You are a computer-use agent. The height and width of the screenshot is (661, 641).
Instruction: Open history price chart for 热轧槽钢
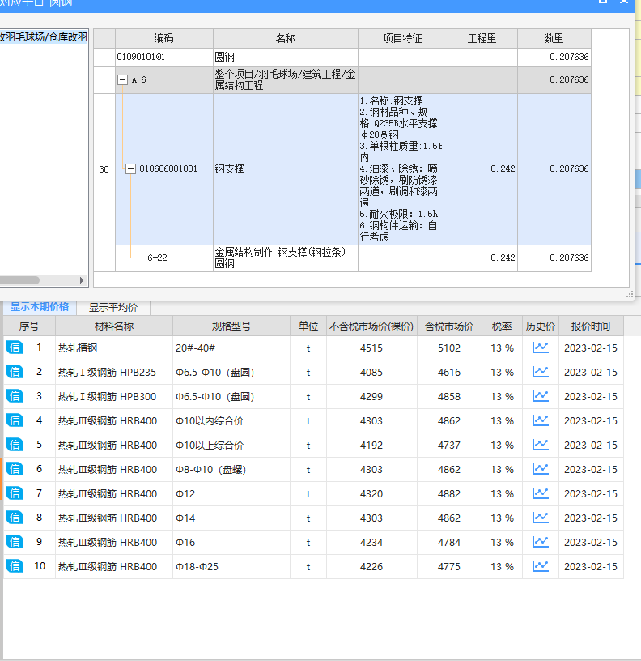click(x=541, y=348)
